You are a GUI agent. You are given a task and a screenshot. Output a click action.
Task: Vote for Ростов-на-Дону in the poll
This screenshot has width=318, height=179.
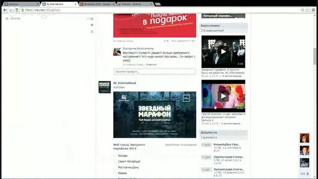click(x=129, y=168)
